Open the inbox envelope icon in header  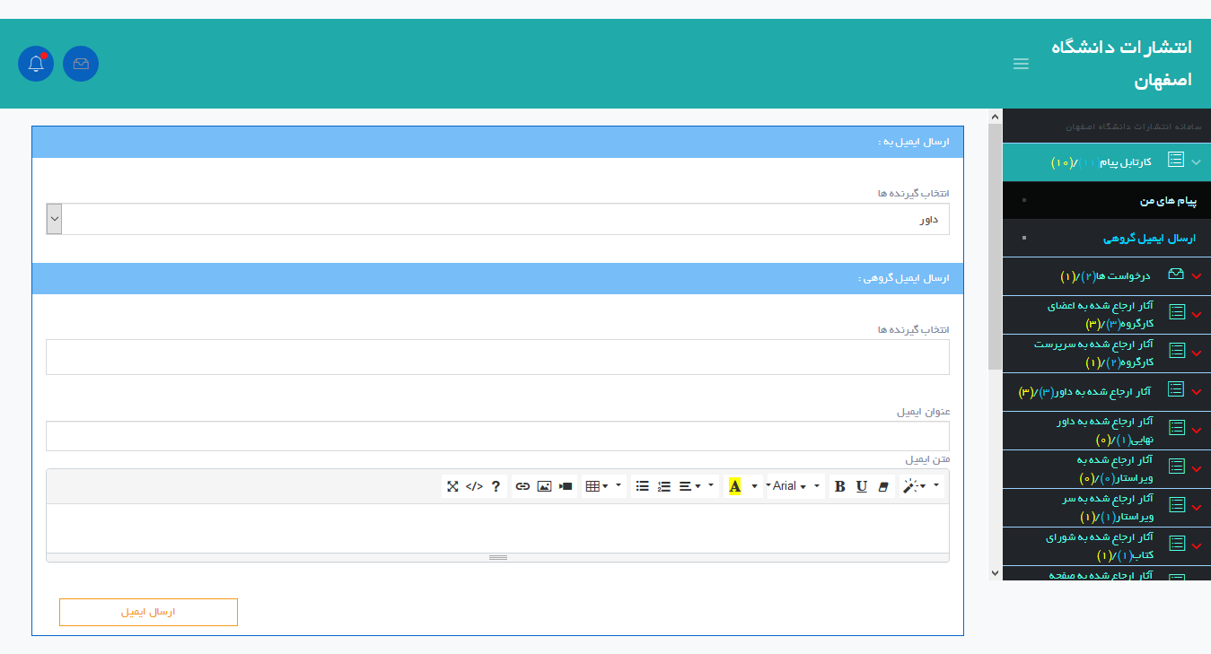coord(81,64)
